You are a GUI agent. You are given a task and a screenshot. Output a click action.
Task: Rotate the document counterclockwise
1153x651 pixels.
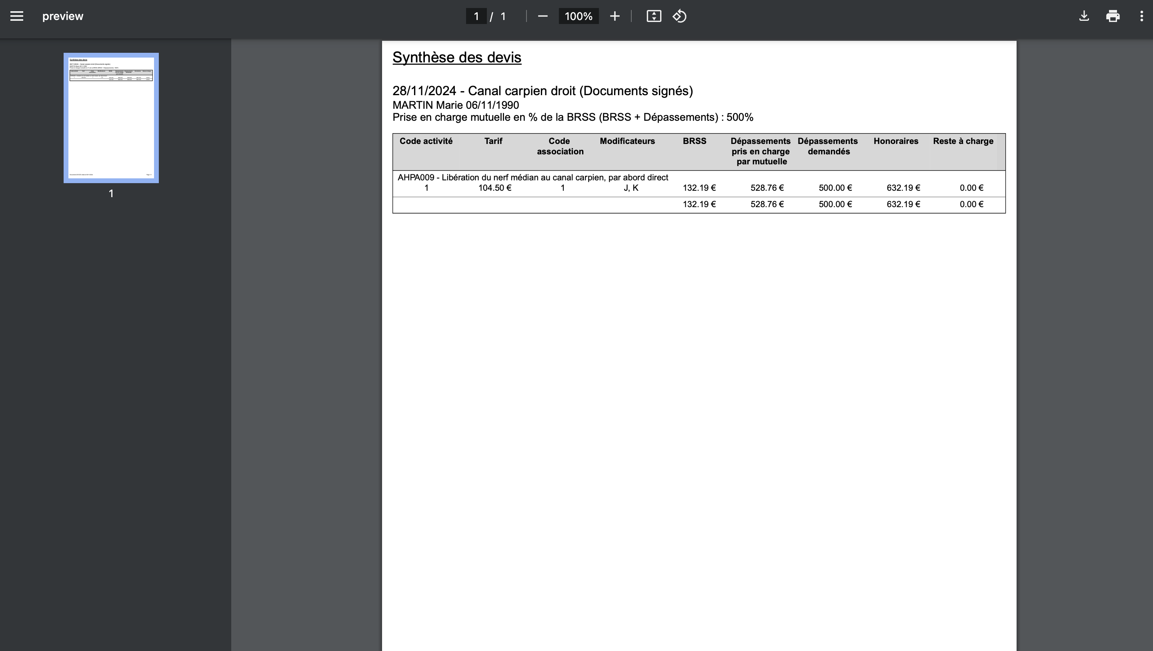pos(679,16)
